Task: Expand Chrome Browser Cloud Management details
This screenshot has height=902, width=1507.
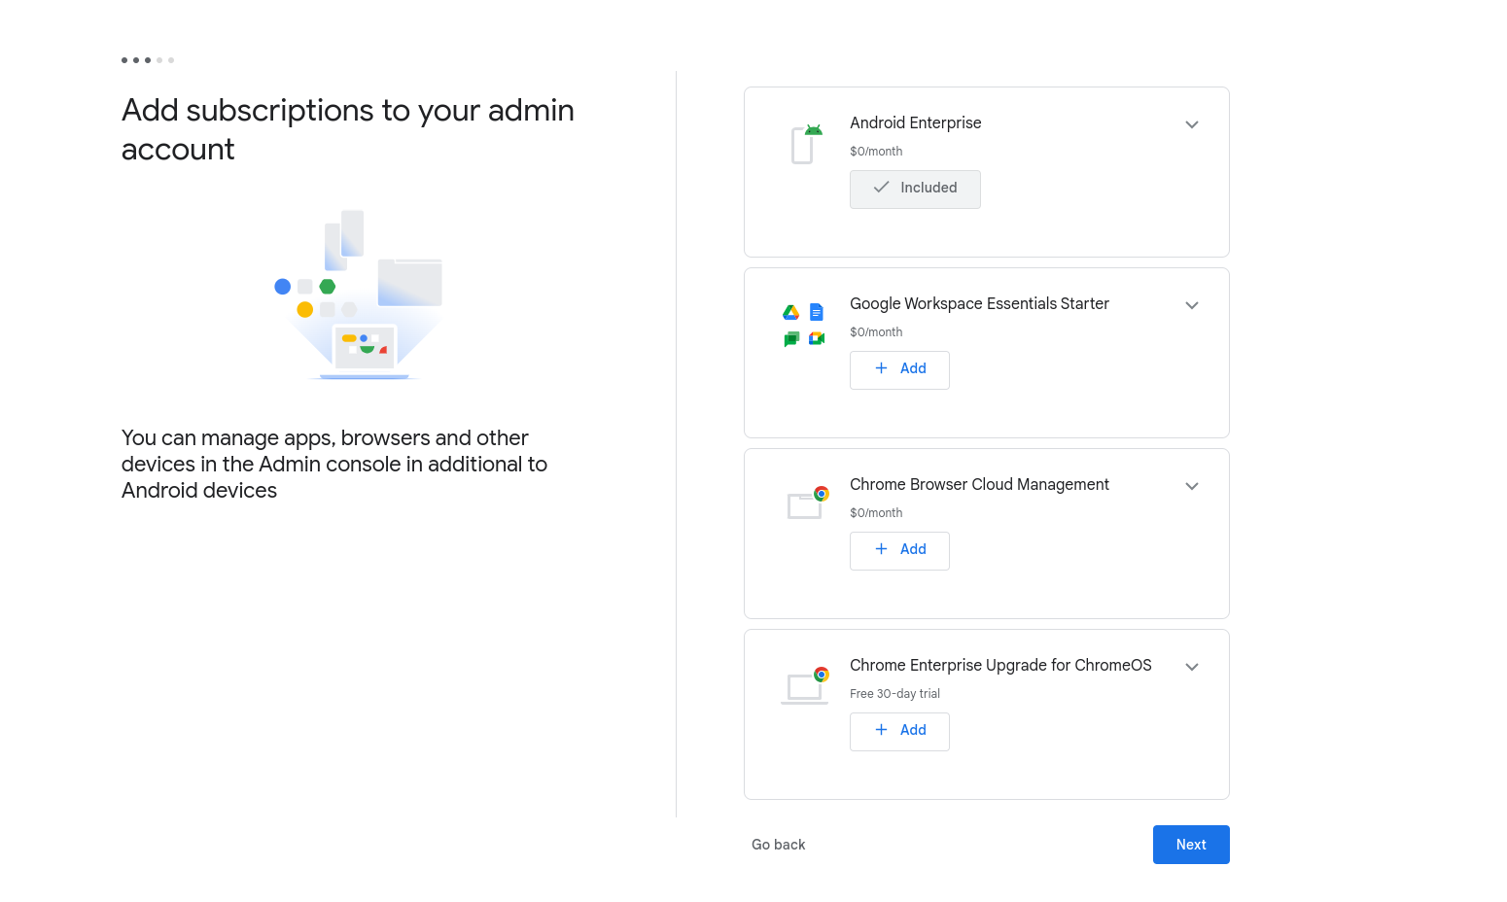Action: coord(1192,486)
